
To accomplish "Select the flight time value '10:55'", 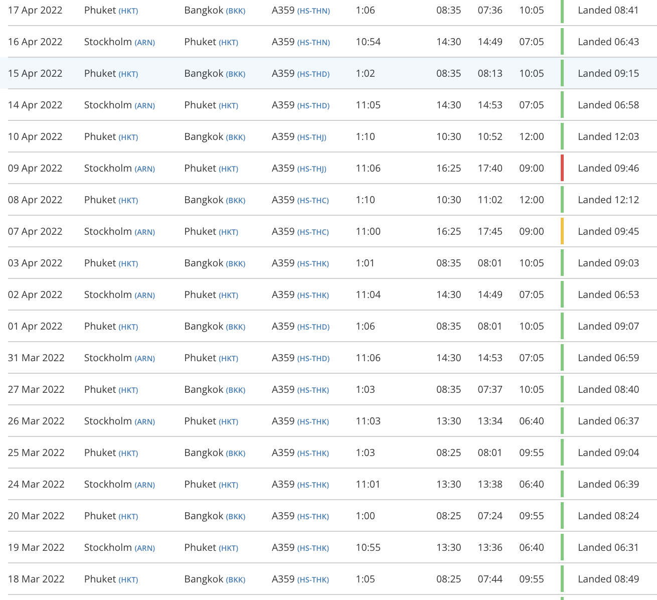I will (x=368, y=547).
